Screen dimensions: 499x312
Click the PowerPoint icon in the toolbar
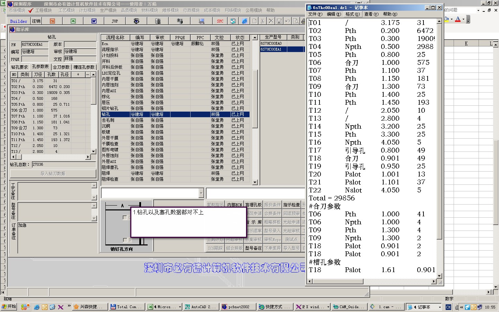click(x=52, y=21)
